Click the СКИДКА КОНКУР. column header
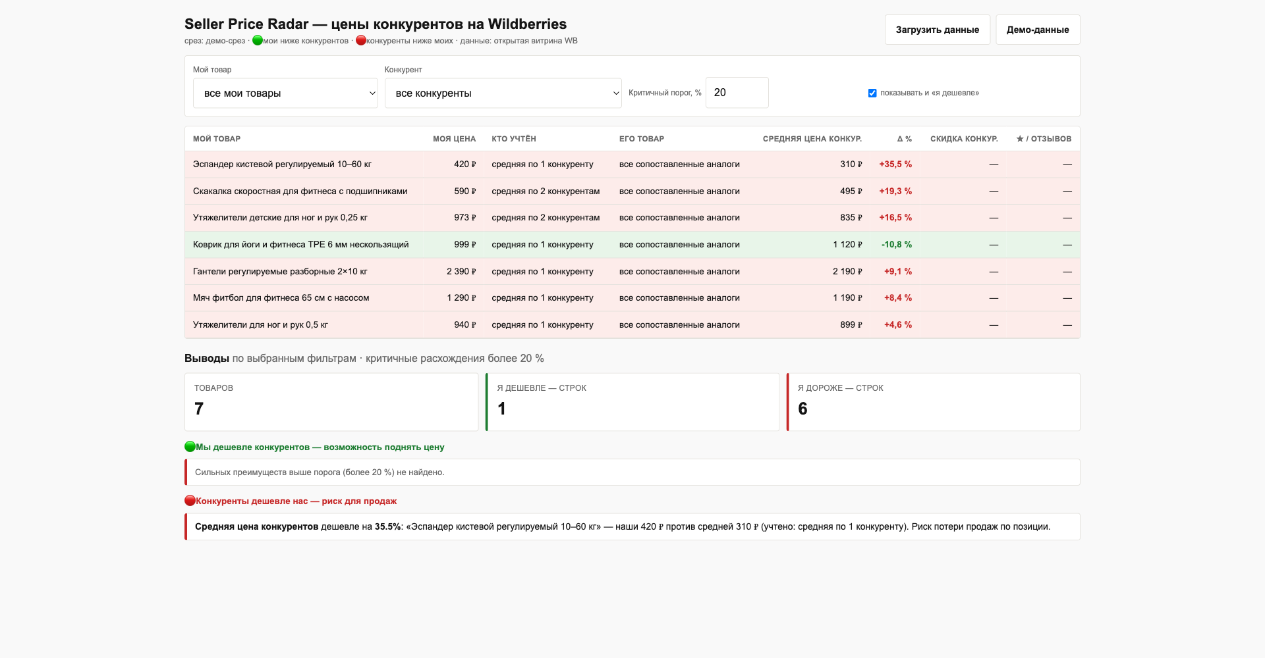This screenshot has width=1265, height=658. 964,139
